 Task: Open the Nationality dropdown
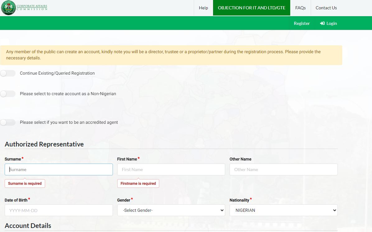(x=283, y=210)
